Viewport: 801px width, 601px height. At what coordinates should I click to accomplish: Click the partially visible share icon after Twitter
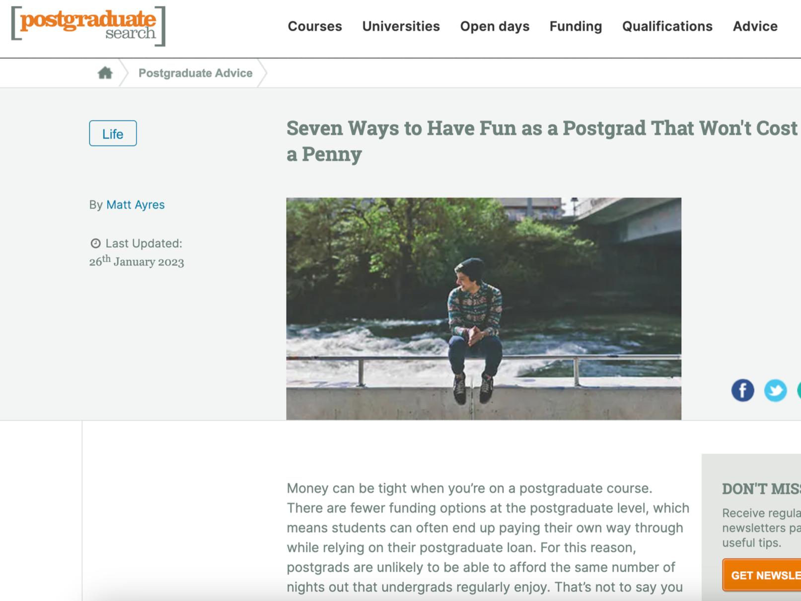point(799,390)
